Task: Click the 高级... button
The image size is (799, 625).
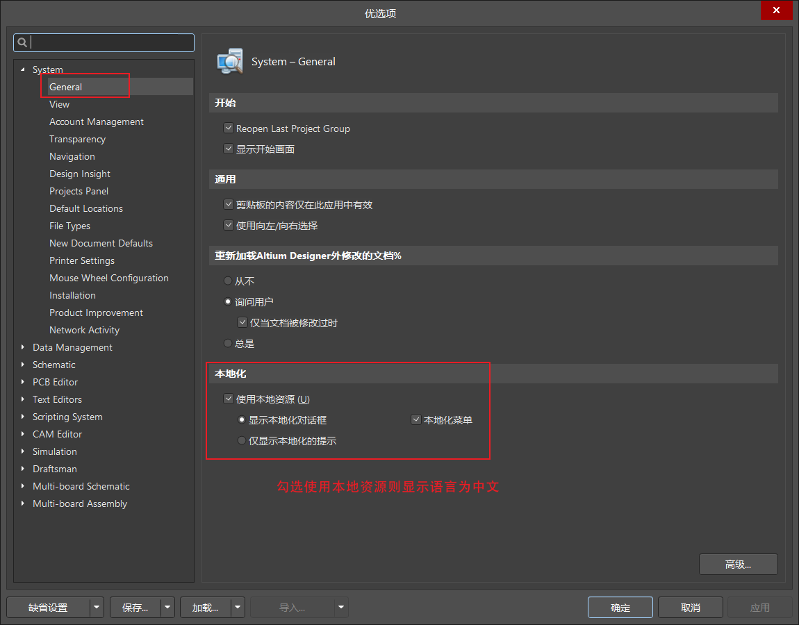Action: pos(738,565)
